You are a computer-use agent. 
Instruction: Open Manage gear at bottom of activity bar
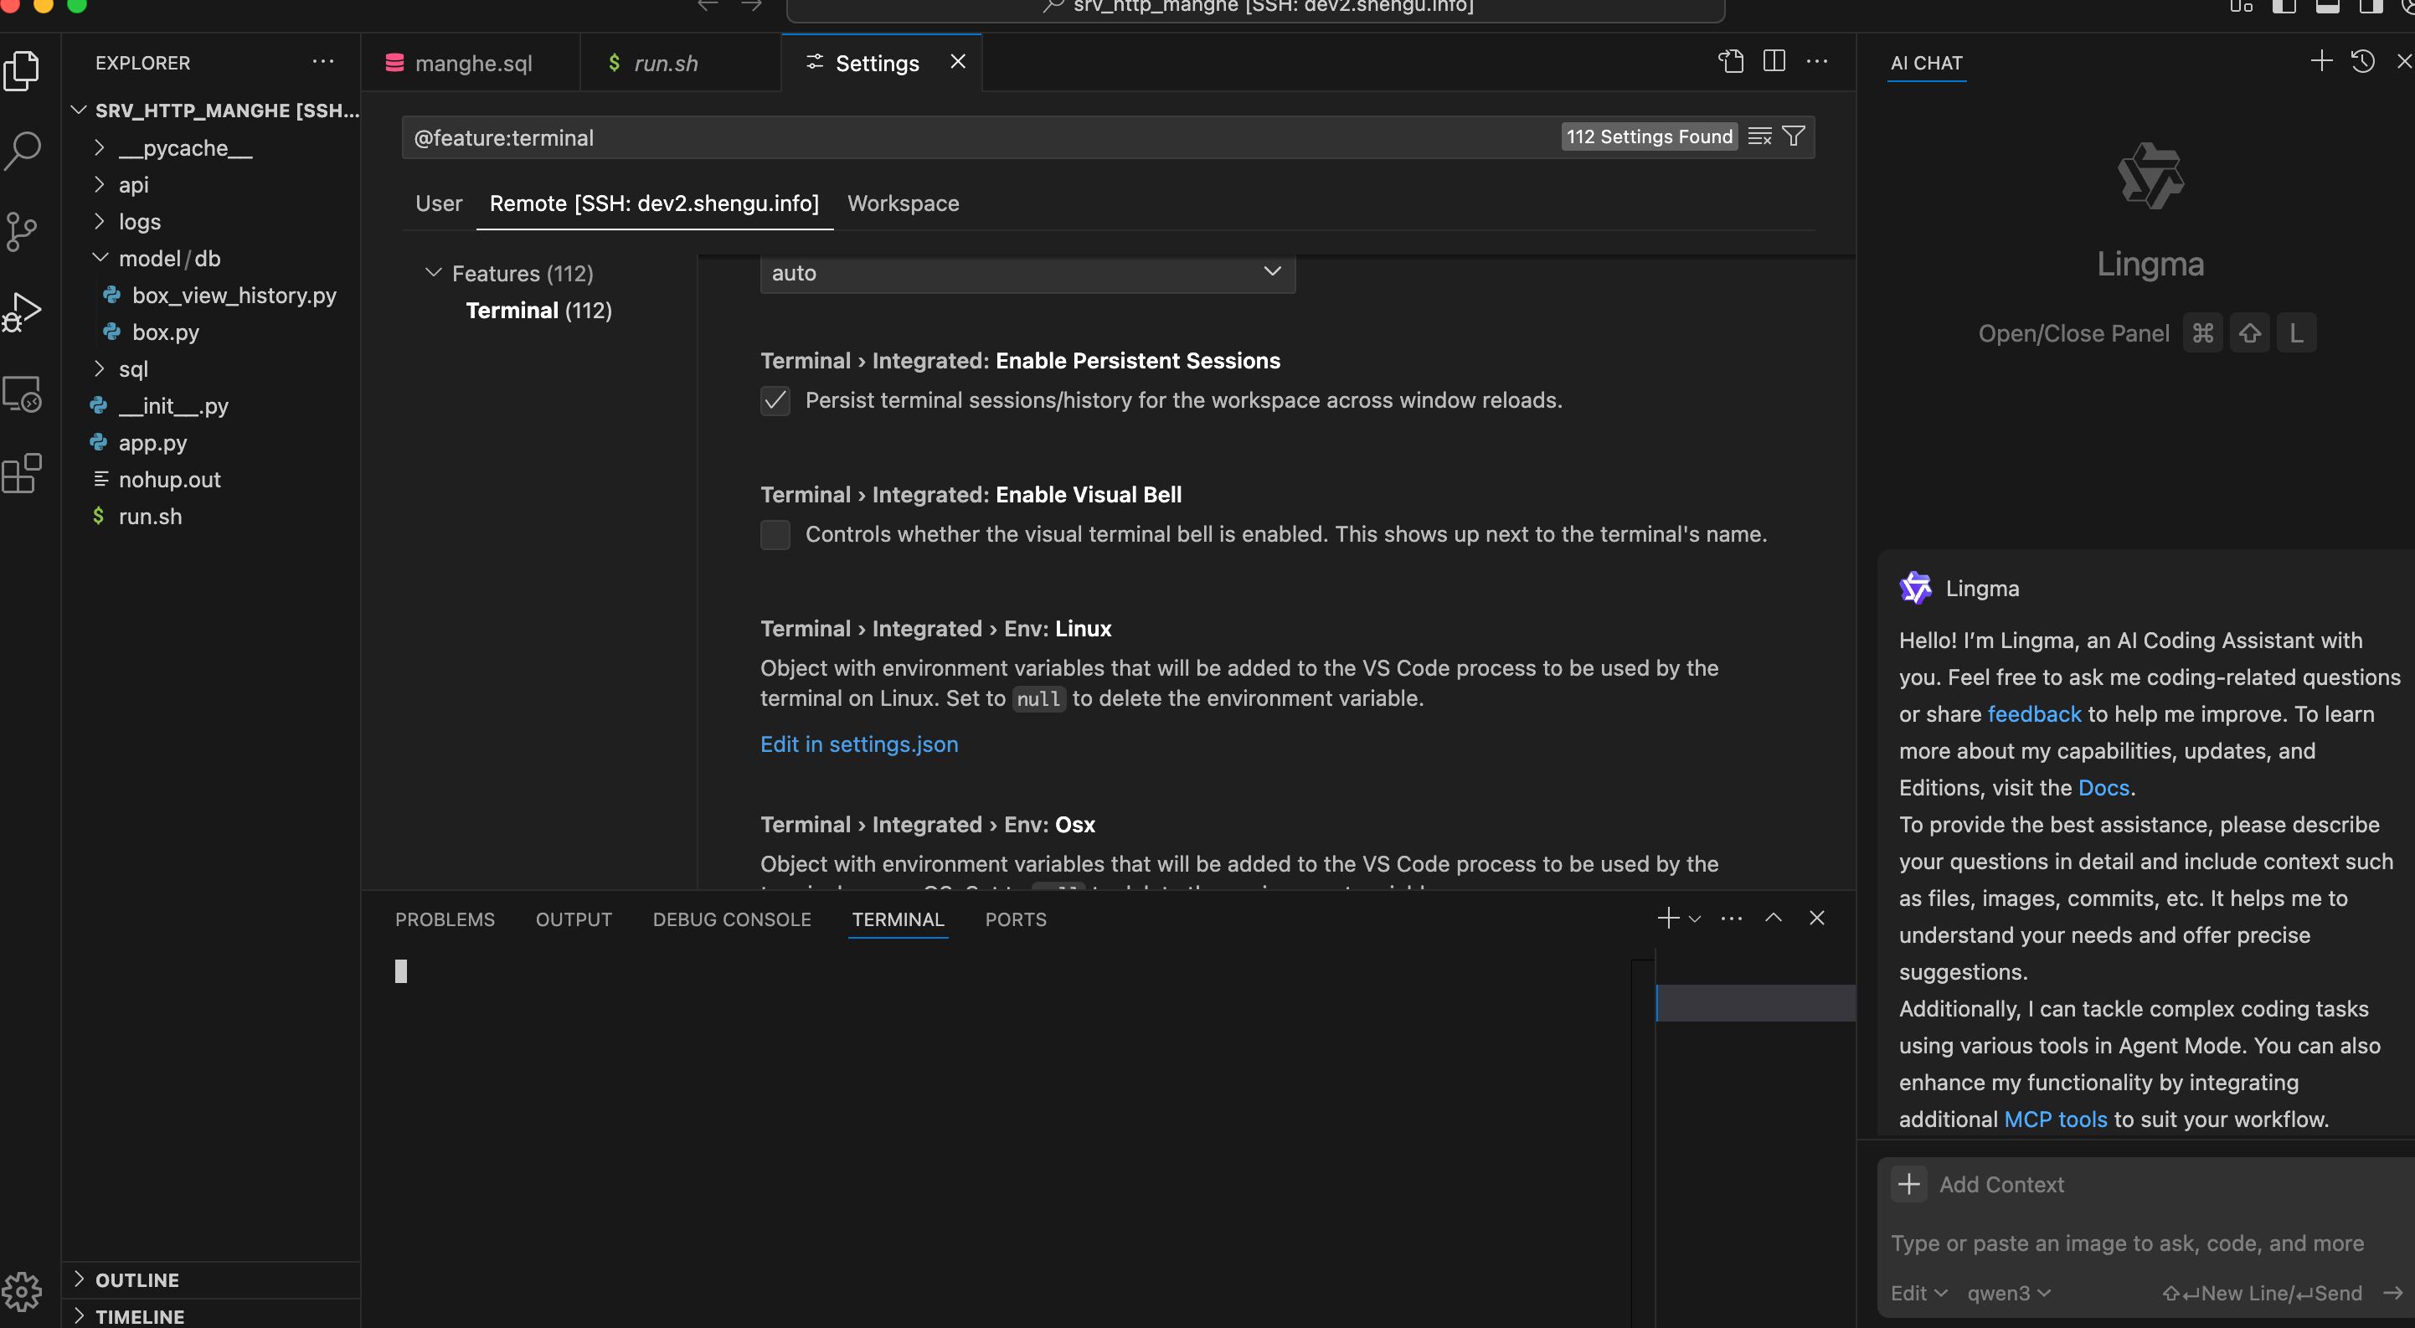[23, 1292]
